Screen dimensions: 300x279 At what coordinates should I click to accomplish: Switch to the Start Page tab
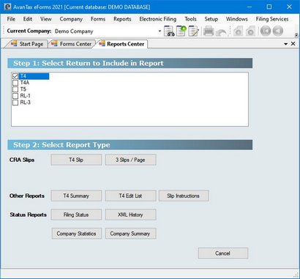[x=27, y=44]
